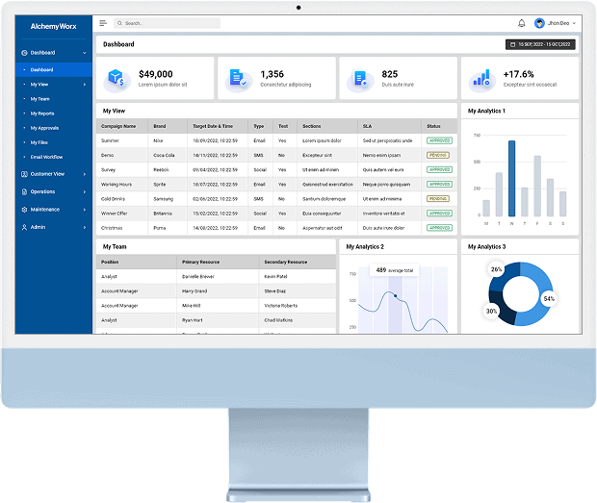The image size is (597, 503).
Task: Open the notifications bell
Action: [522, 23]
